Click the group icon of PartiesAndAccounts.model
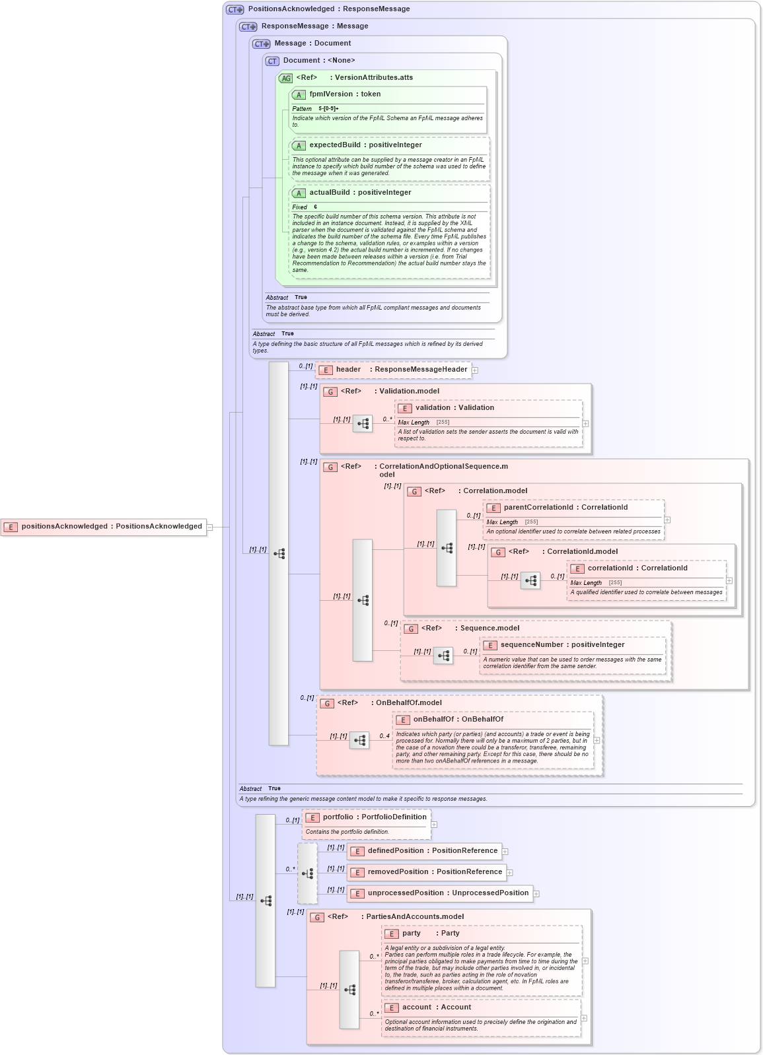 click(317, 918)
